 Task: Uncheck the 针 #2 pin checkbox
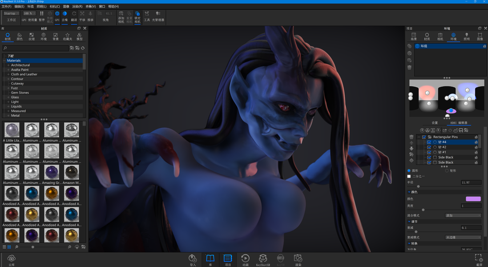pos(429,147)
